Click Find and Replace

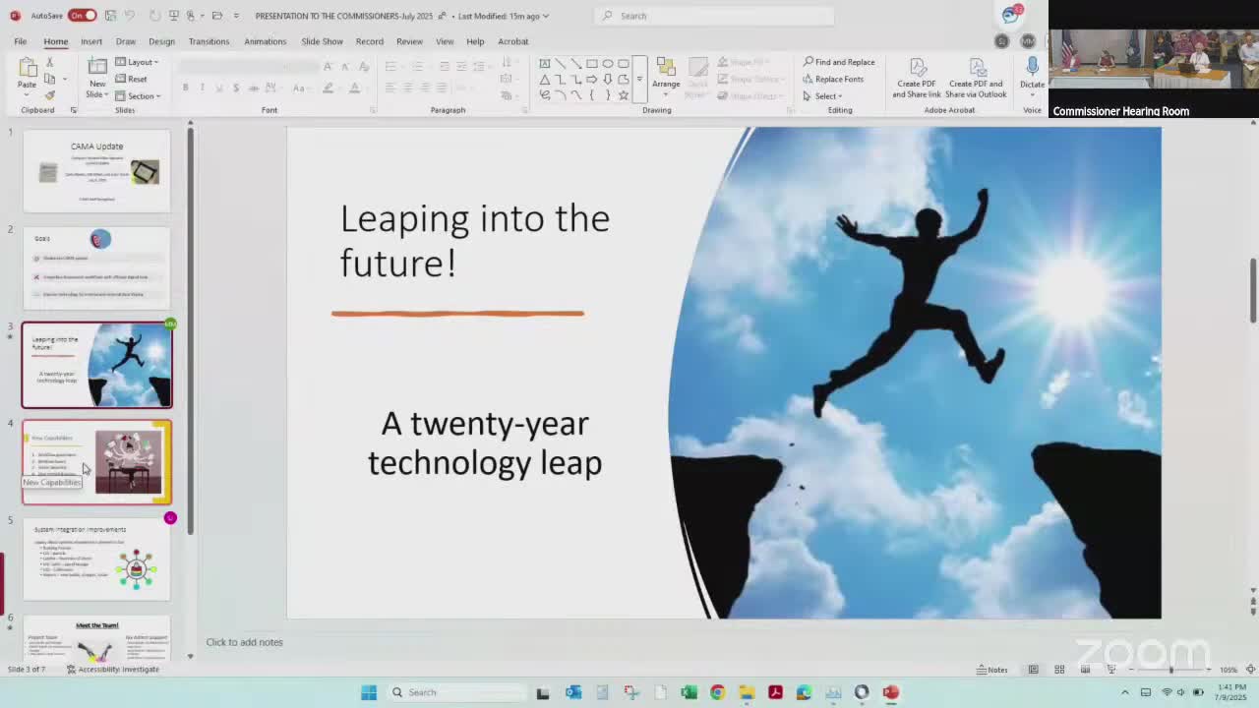pos(839,62)
